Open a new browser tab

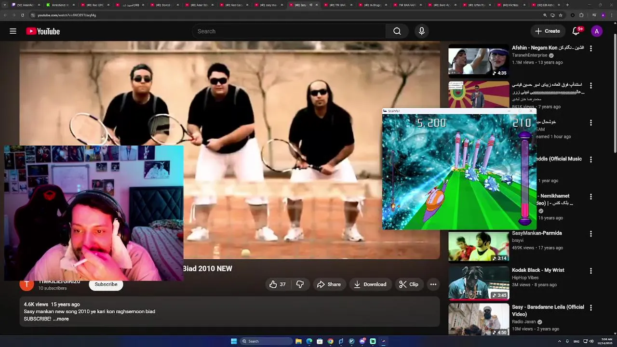point(567,5)
